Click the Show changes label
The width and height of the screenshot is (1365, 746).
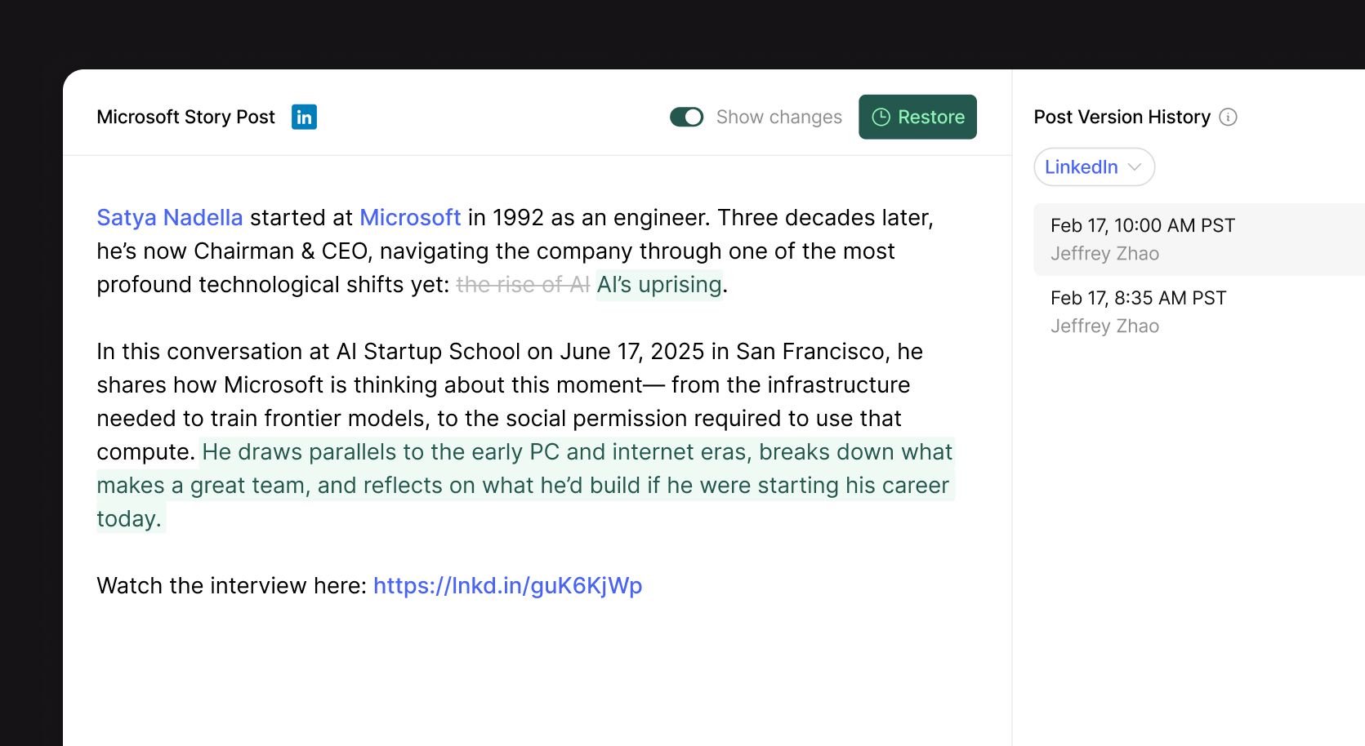pyautogui.click(x=778, y=117)
